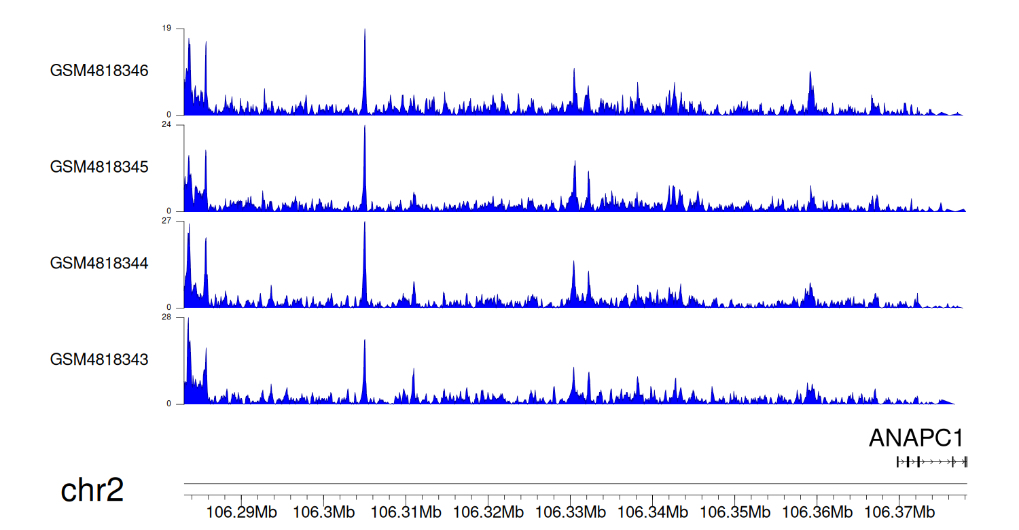
Task: Select the 106.35Mb coordinate label
Action: (x=735, y=511)
